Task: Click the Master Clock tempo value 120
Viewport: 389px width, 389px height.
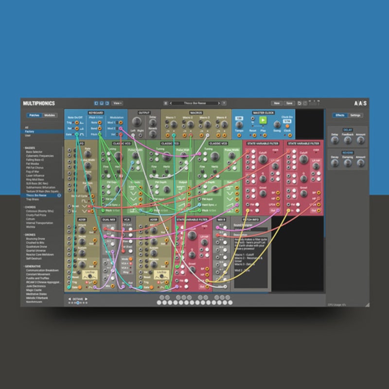Action: (239, 118)
